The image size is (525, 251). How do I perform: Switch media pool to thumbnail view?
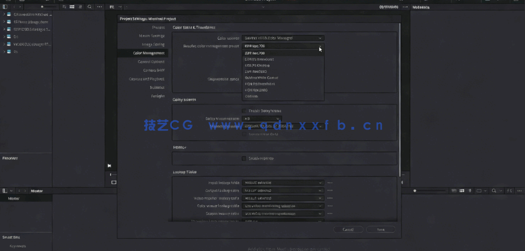tap(462, 190)
